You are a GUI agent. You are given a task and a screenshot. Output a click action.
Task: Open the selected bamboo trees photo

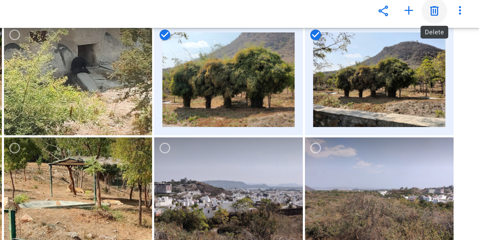(229, 80)
